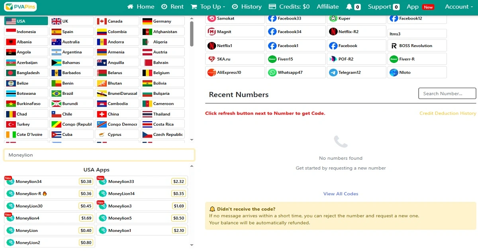
Task: Open Credit Deduction History link
Action: coord(448,113)
